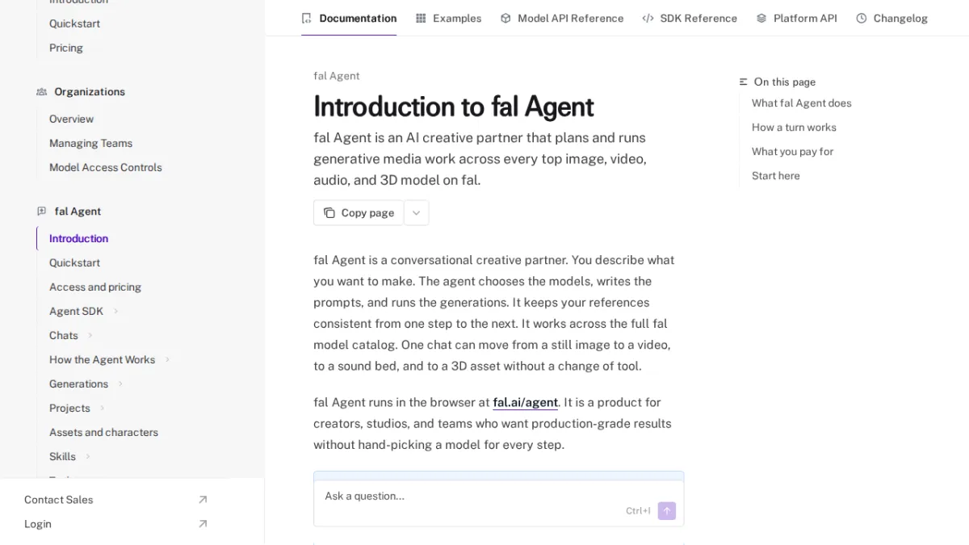The height and width of the screenshot is (545, 969).
Task: Open the Projects sidebar item
Action: click(x=69, y=409)
